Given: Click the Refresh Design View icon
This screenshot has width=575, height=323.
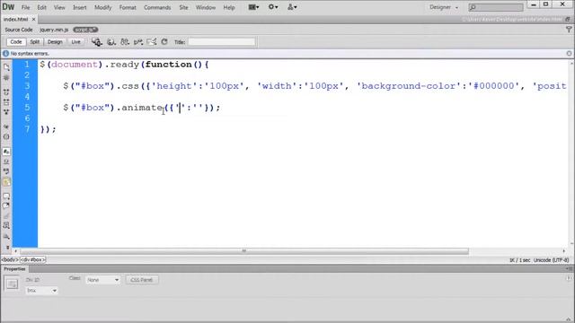Looking at the screenshot, I should [x=164, y=42].
